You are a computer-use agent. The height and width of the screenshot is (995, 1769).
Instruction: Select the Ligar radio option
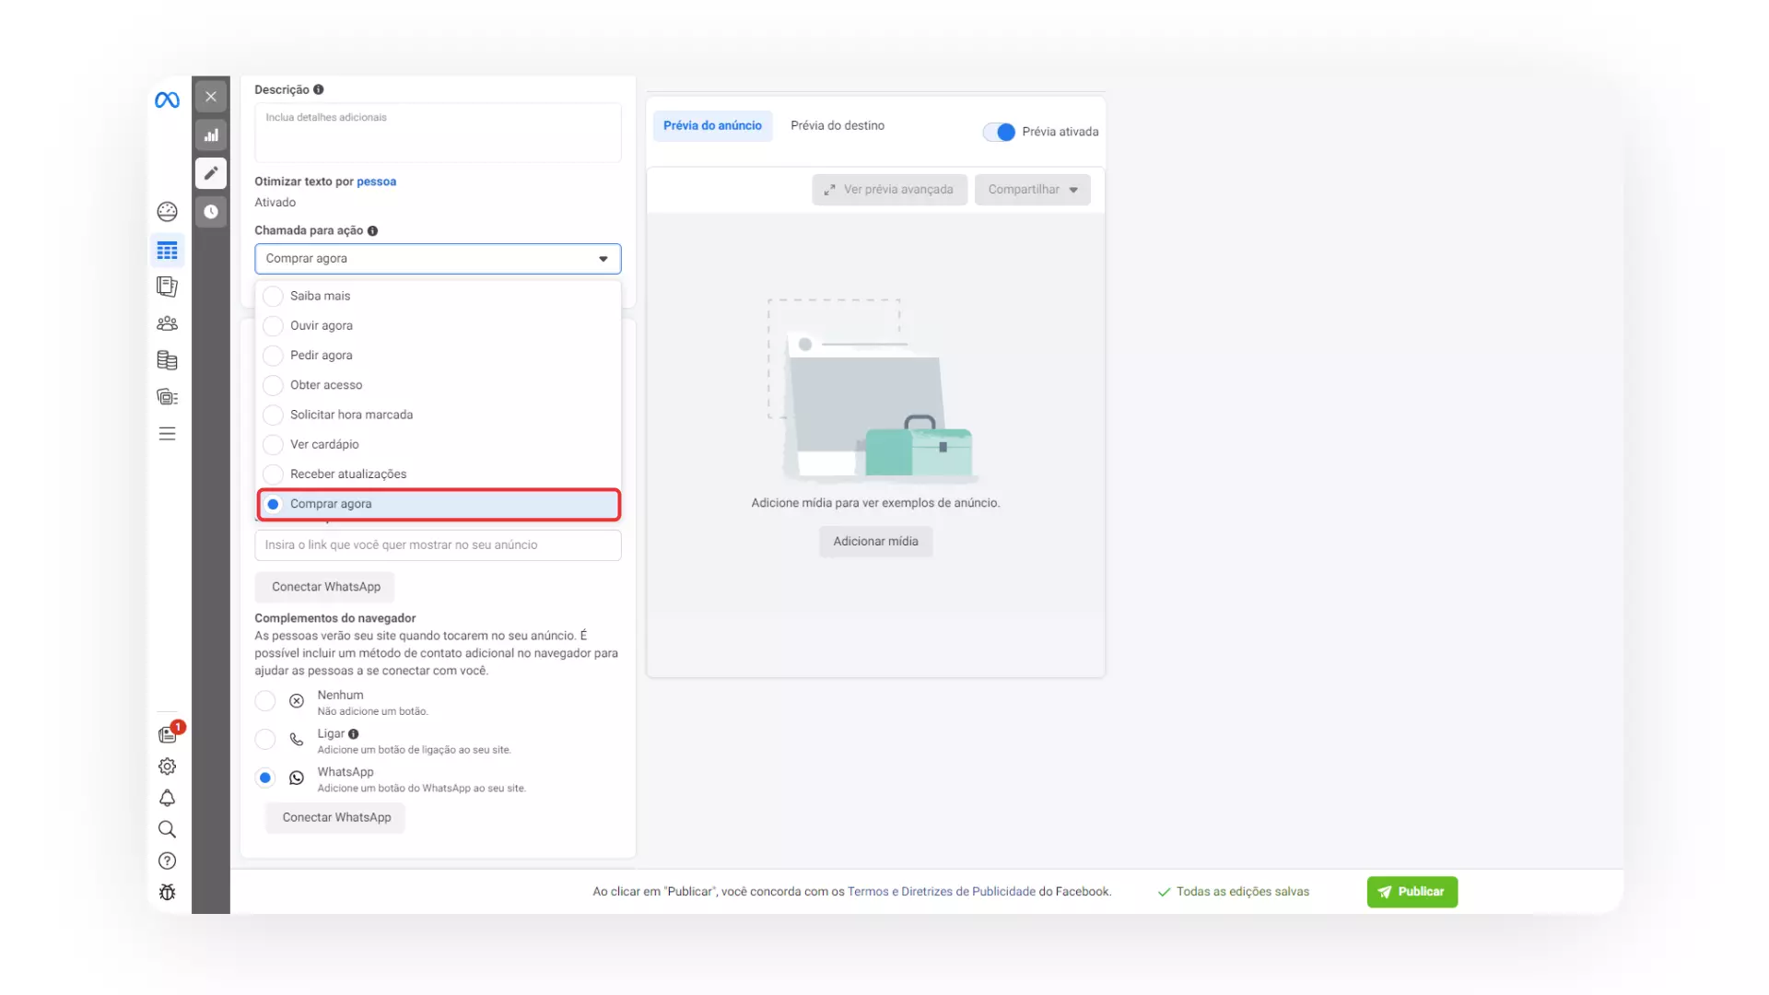[x=265, y=740]
